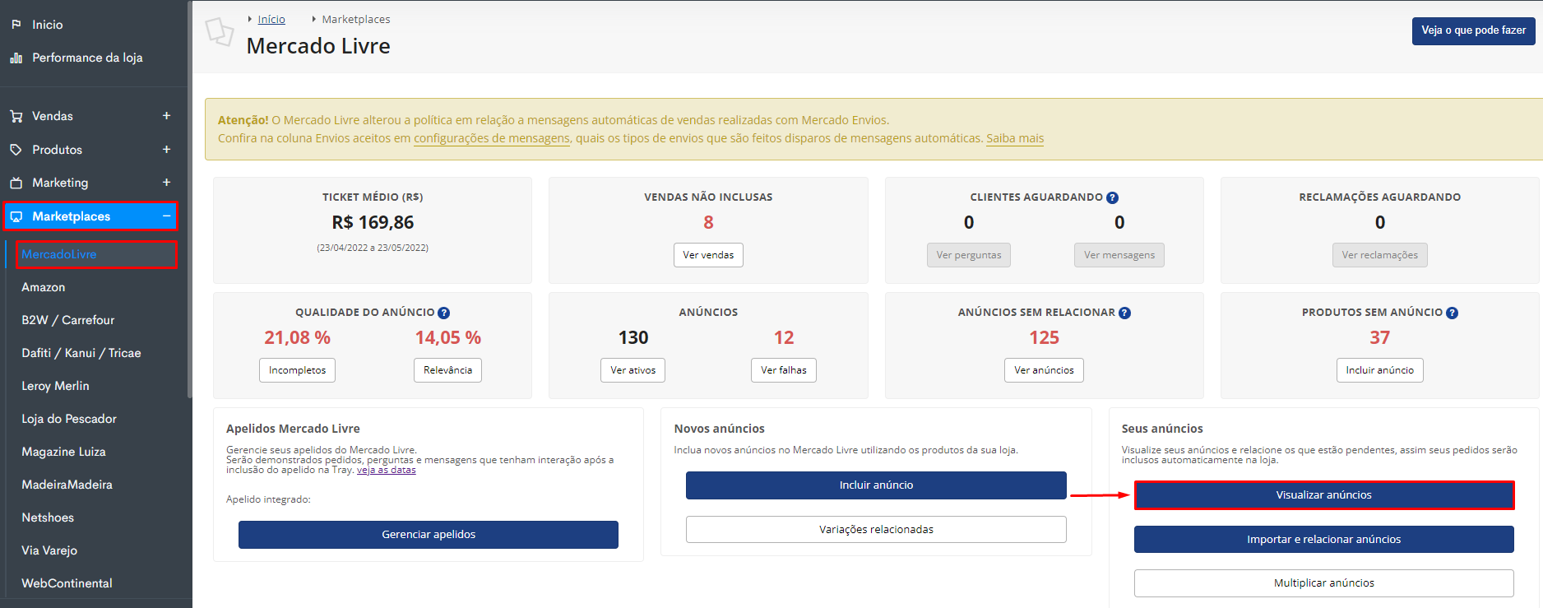Click the Mercado Livre page header icon
Screen dimensions: 1543x608
[220, 32]
